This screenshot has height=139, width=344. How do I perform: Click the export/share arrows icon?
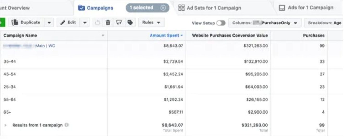tap(119, 23)
